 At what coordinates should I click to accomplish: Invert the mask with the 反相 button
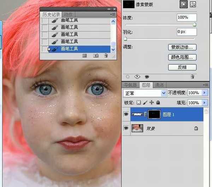(x=182, y=67)
